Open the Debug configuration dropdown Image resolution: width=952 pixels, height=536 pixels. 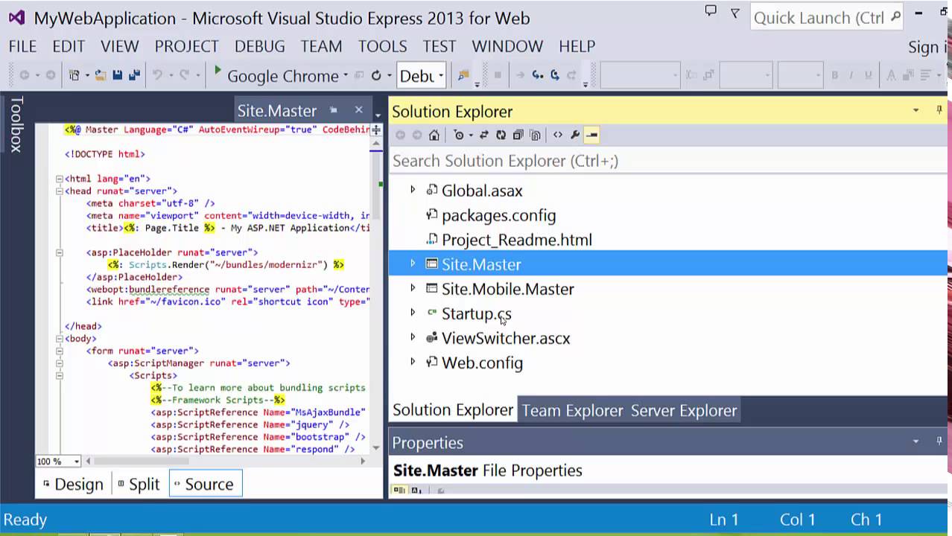tap(441, 76)
